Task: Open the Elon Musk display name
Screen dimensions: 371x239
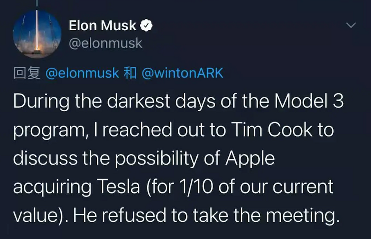Action: [102, 25]
